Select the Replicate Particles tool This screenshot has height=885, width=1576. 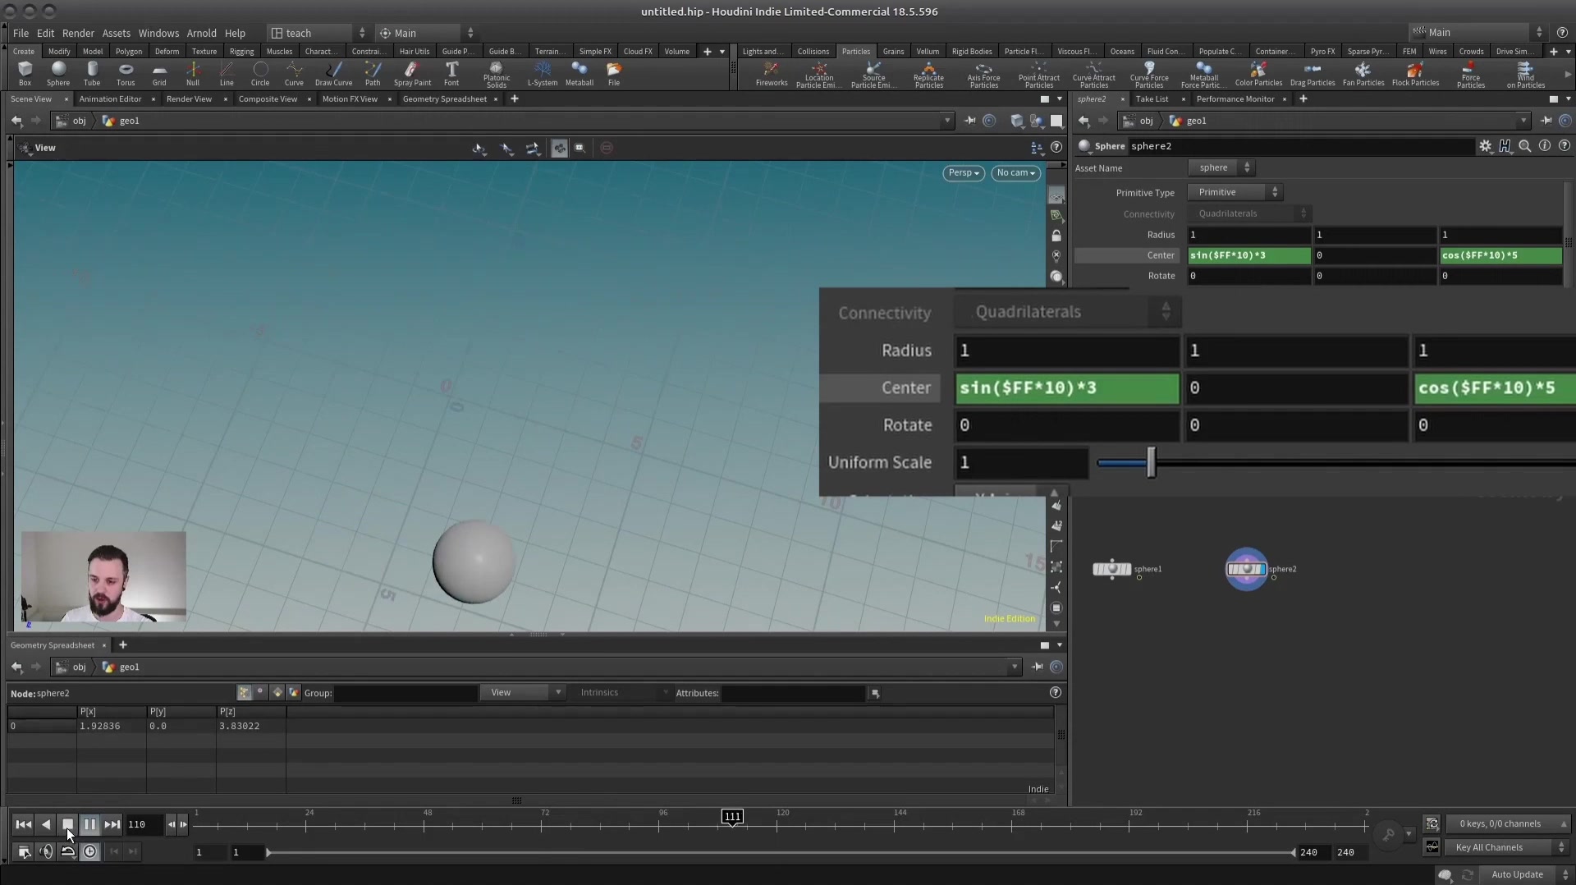pyautogui.click(x=928, y=75)
